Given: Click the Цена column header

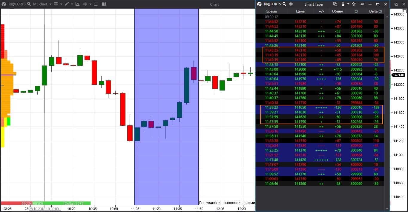Looking at the screenshot, I should pyautogui.click(x=300, y=11).
